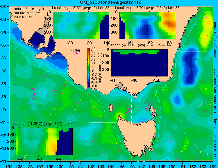Image resolution: width=218 pixels, height=168 pixels.
Task: Click the magenta drifter arrow legend symbol
Action: (76, 53)
